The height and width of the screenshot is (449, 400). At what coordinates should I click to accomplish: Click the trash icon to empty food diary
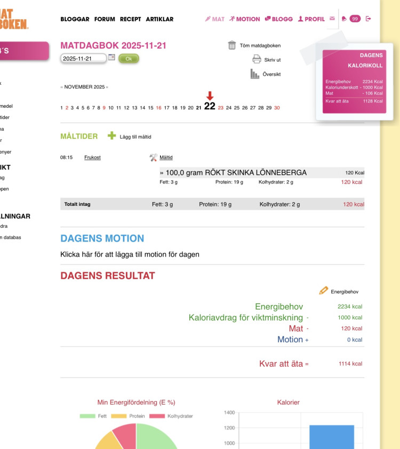(x=232, y=45)
